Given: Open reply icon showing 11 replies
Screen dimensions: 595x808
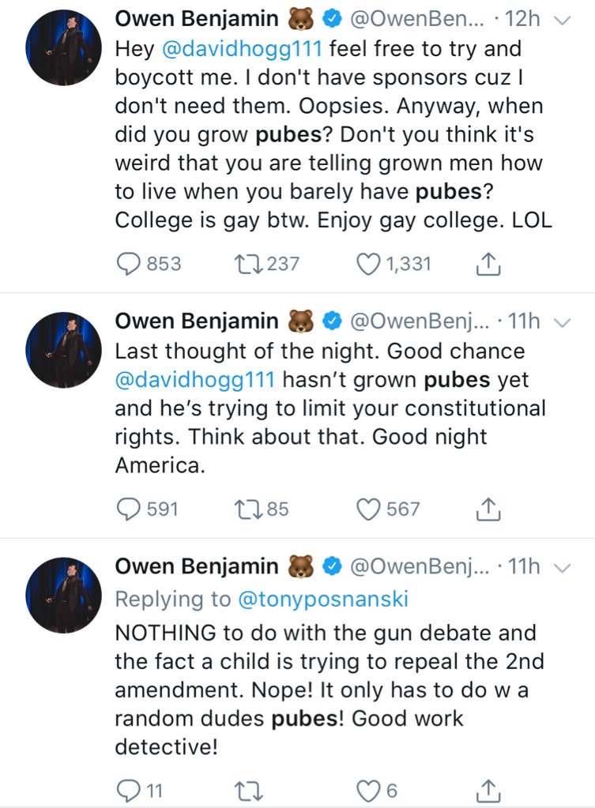Looking at the screenshot, I should (127, 789).
